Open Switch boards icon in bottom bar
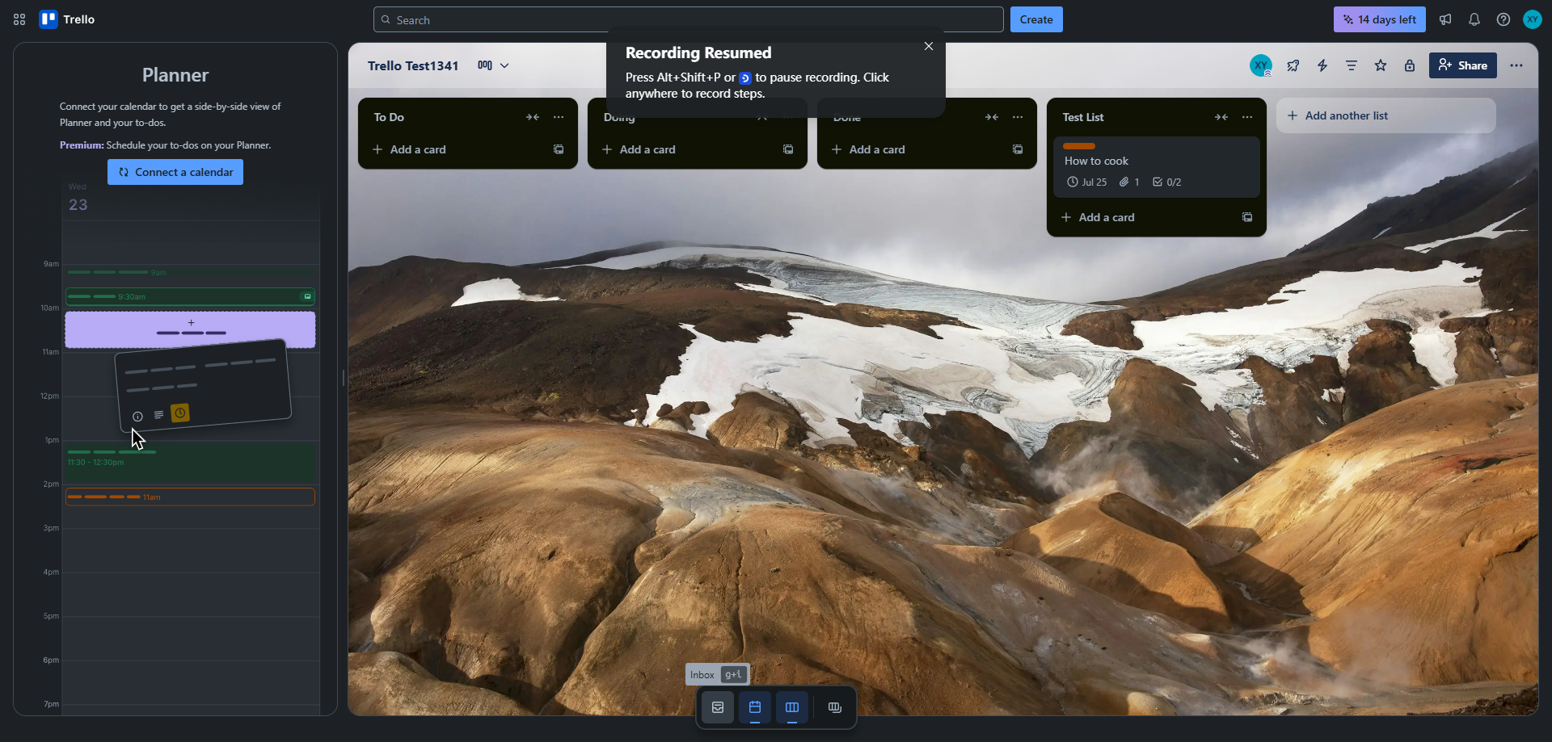Viewport: 1552px width, 742px height. (x=835, y=707)
